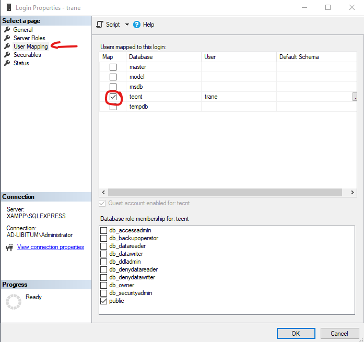The height and width of the screenshot is (342, 364).
Task: Expand the Script dropdown arrow
Action: point(127,25)
